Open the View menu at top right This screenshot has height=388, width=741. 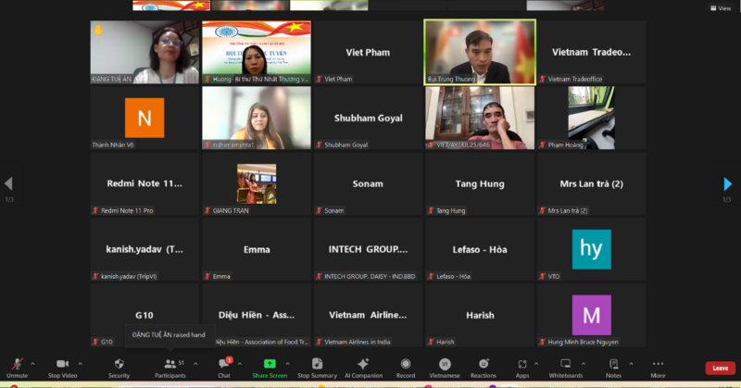tap(721, 7)
